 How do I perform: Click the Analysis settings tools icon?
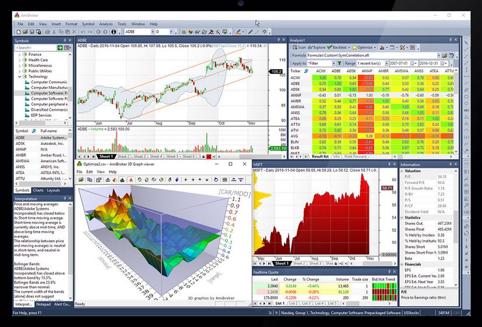pyautogui.click(x=402, y=47)
